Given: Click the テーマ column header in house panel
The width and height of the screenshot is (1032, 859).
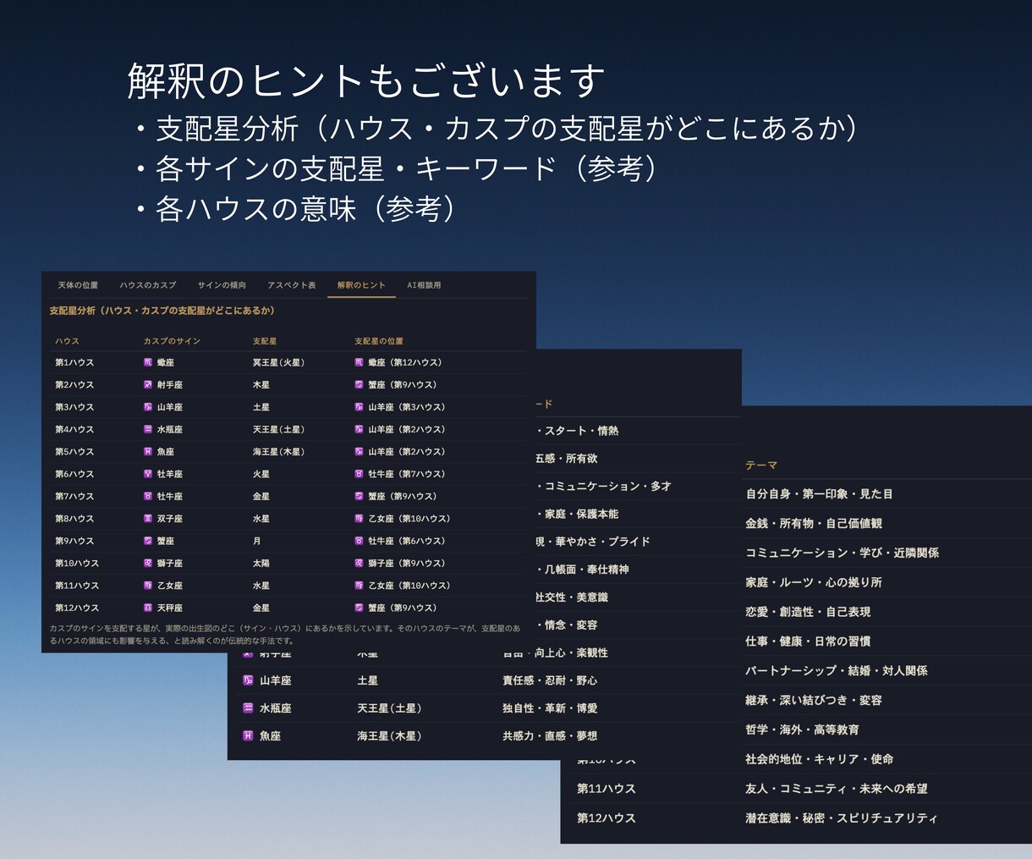Looking at the screenshot, I should tap(761, 465).
